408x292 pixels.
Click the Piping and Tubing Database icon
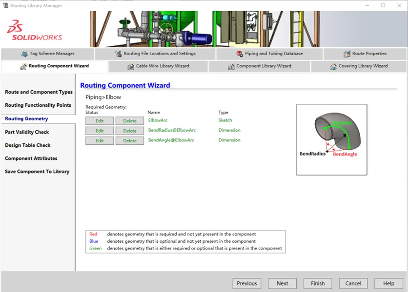[240, 54]
